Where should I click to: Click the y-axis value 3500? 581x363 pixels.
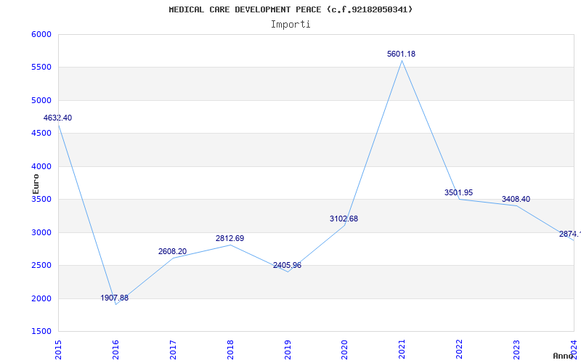(41, 199)
